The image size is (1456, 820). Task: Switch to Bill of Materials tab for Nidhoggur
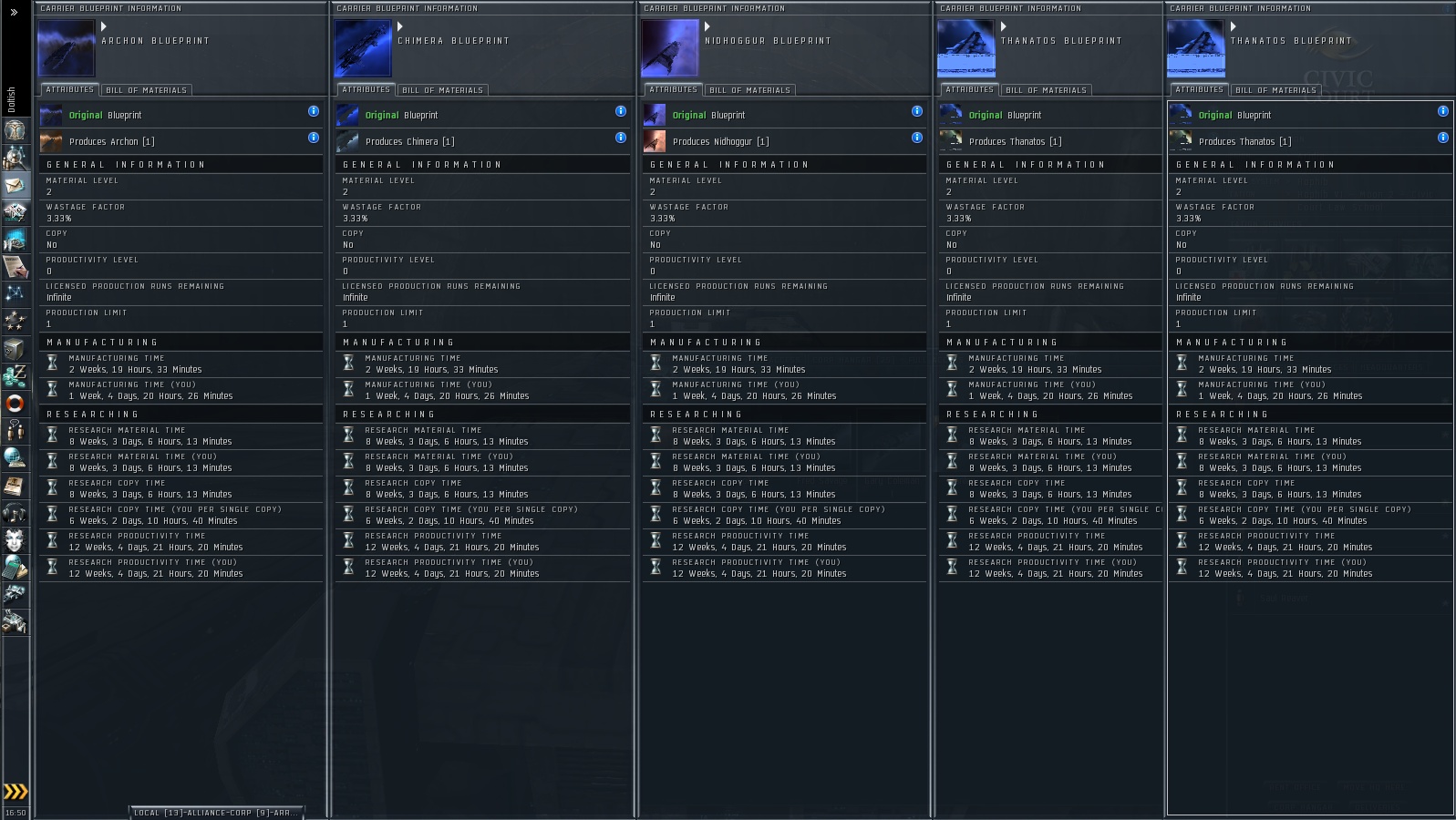point(749,90)
